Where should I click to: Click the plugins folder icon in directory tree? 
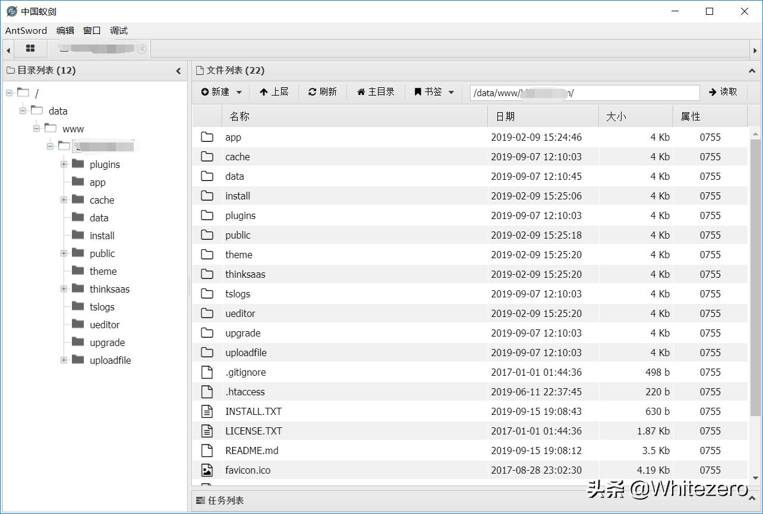pos(78,164)
